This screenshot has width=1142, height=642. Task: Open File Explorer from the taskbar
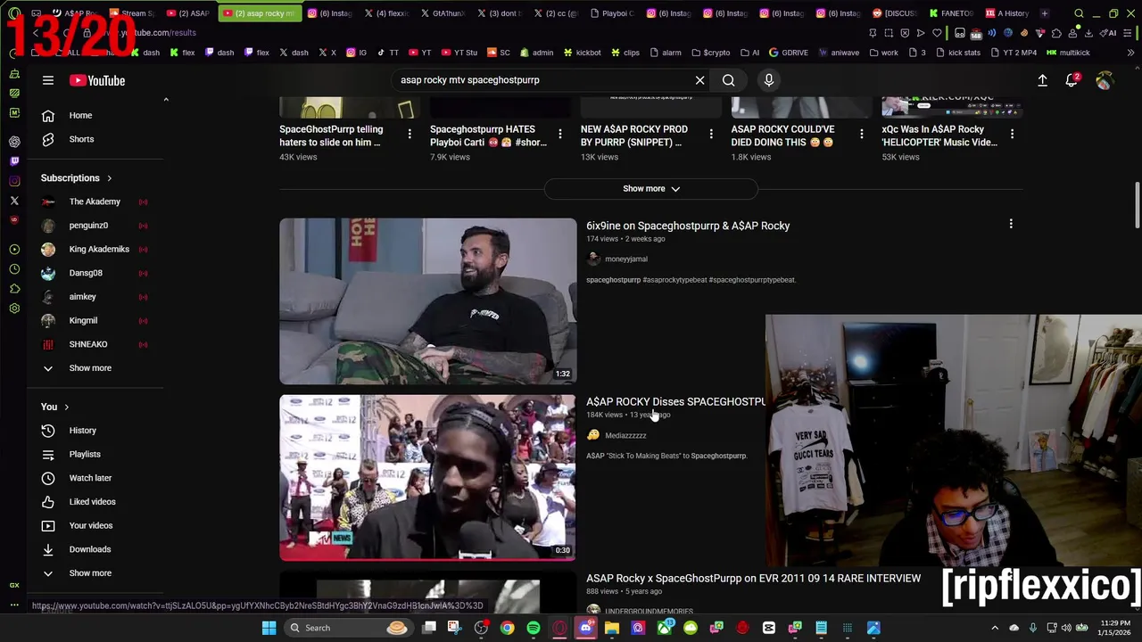612,628
